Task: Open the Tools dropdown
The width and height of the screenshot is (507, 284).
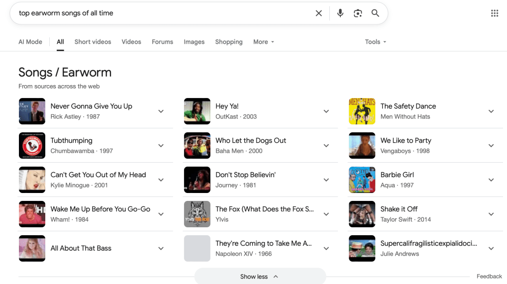Action: click(375, 42)
